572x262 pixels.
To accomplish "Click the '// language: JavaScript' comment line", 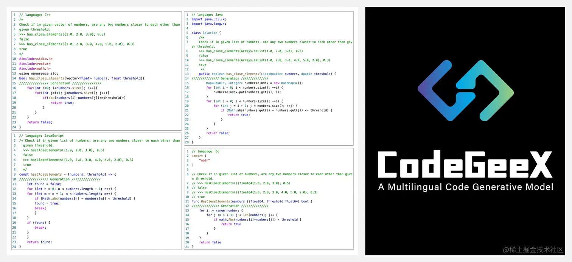I will click(41, 136).
